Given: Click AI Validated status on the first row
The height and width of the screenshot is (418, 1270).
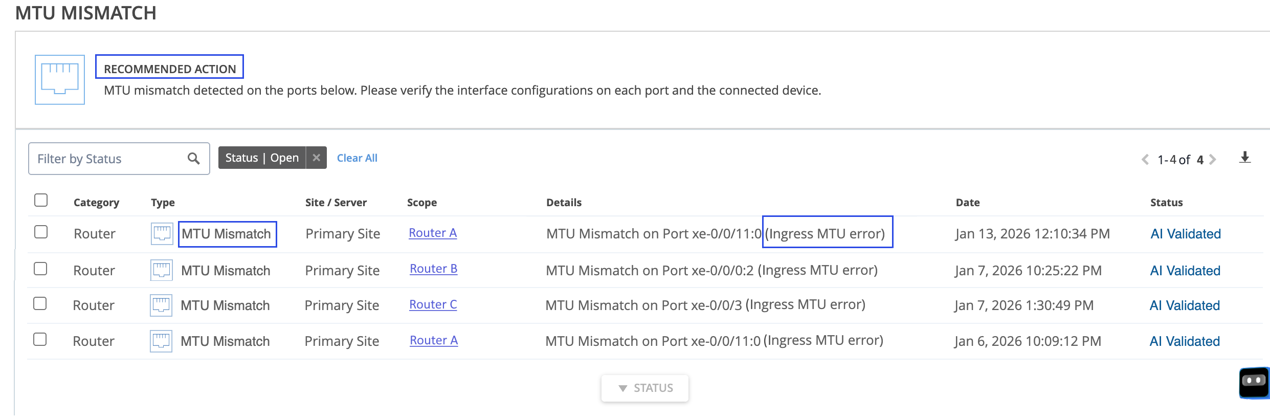Looking at the screenshot, I should [1185, 234].
